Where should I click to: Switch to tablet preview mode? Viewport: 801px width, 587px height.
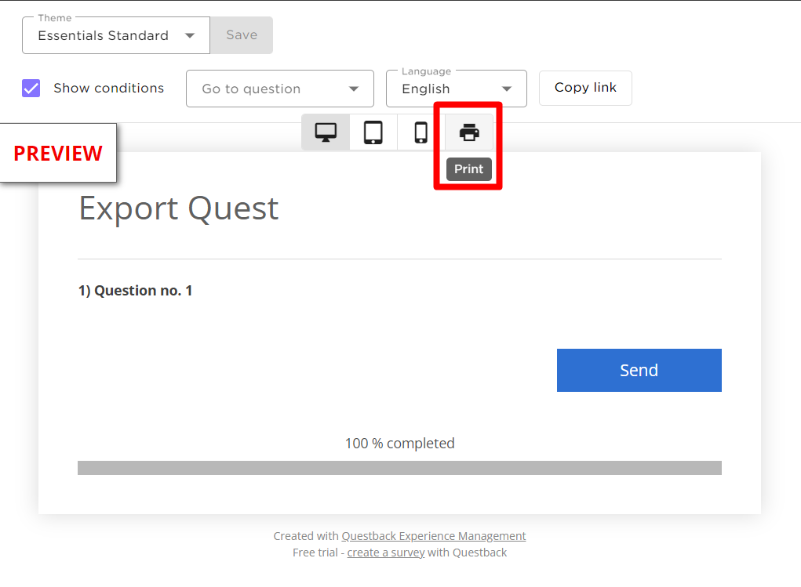[x=373, y=132]
